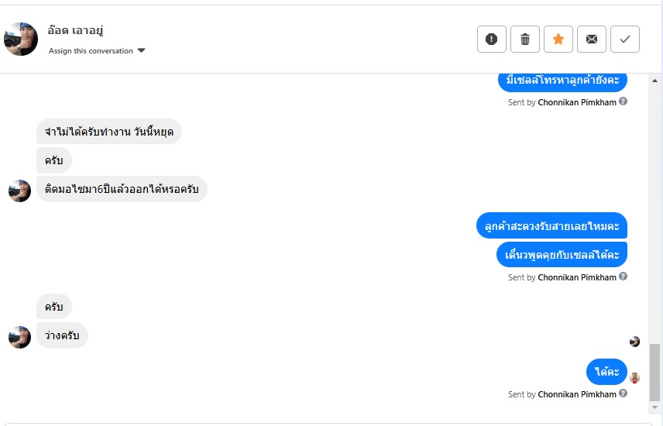Click help icon beside top Sent by label
The image size is (663, 426).
click(623, 101)
